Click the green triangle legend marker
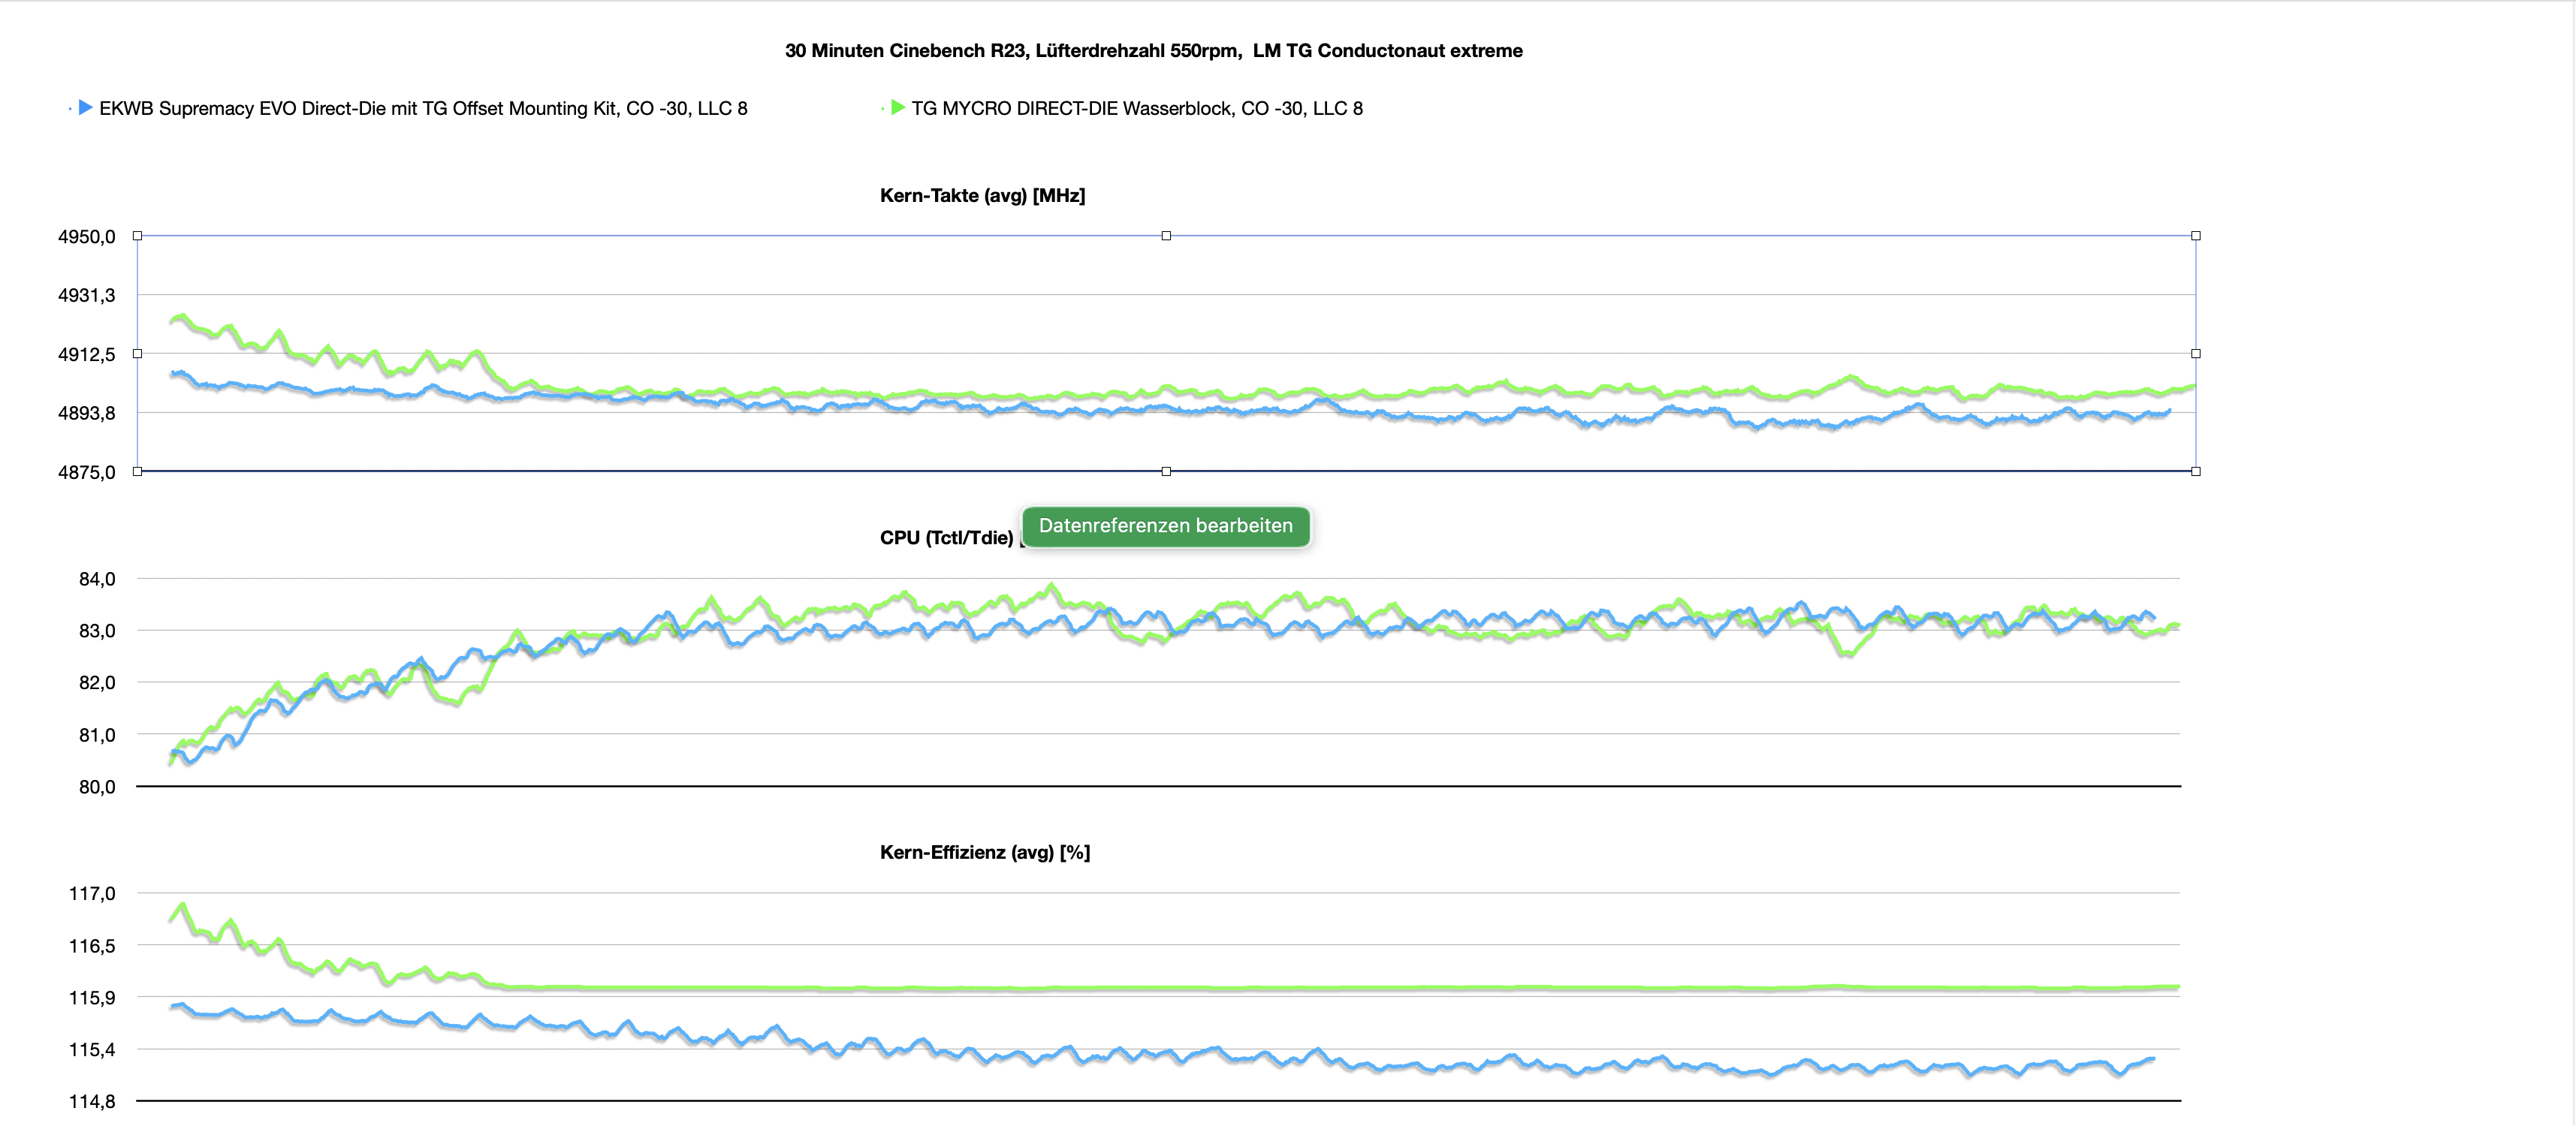The width and height of the screenshot is (2576, 1126). coord(897,108)
